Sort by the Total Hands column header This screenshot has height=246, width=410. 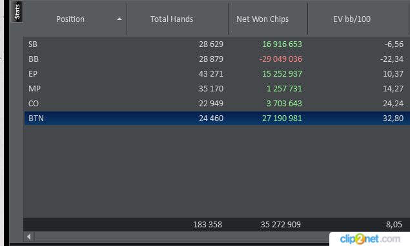coord(172,19)
